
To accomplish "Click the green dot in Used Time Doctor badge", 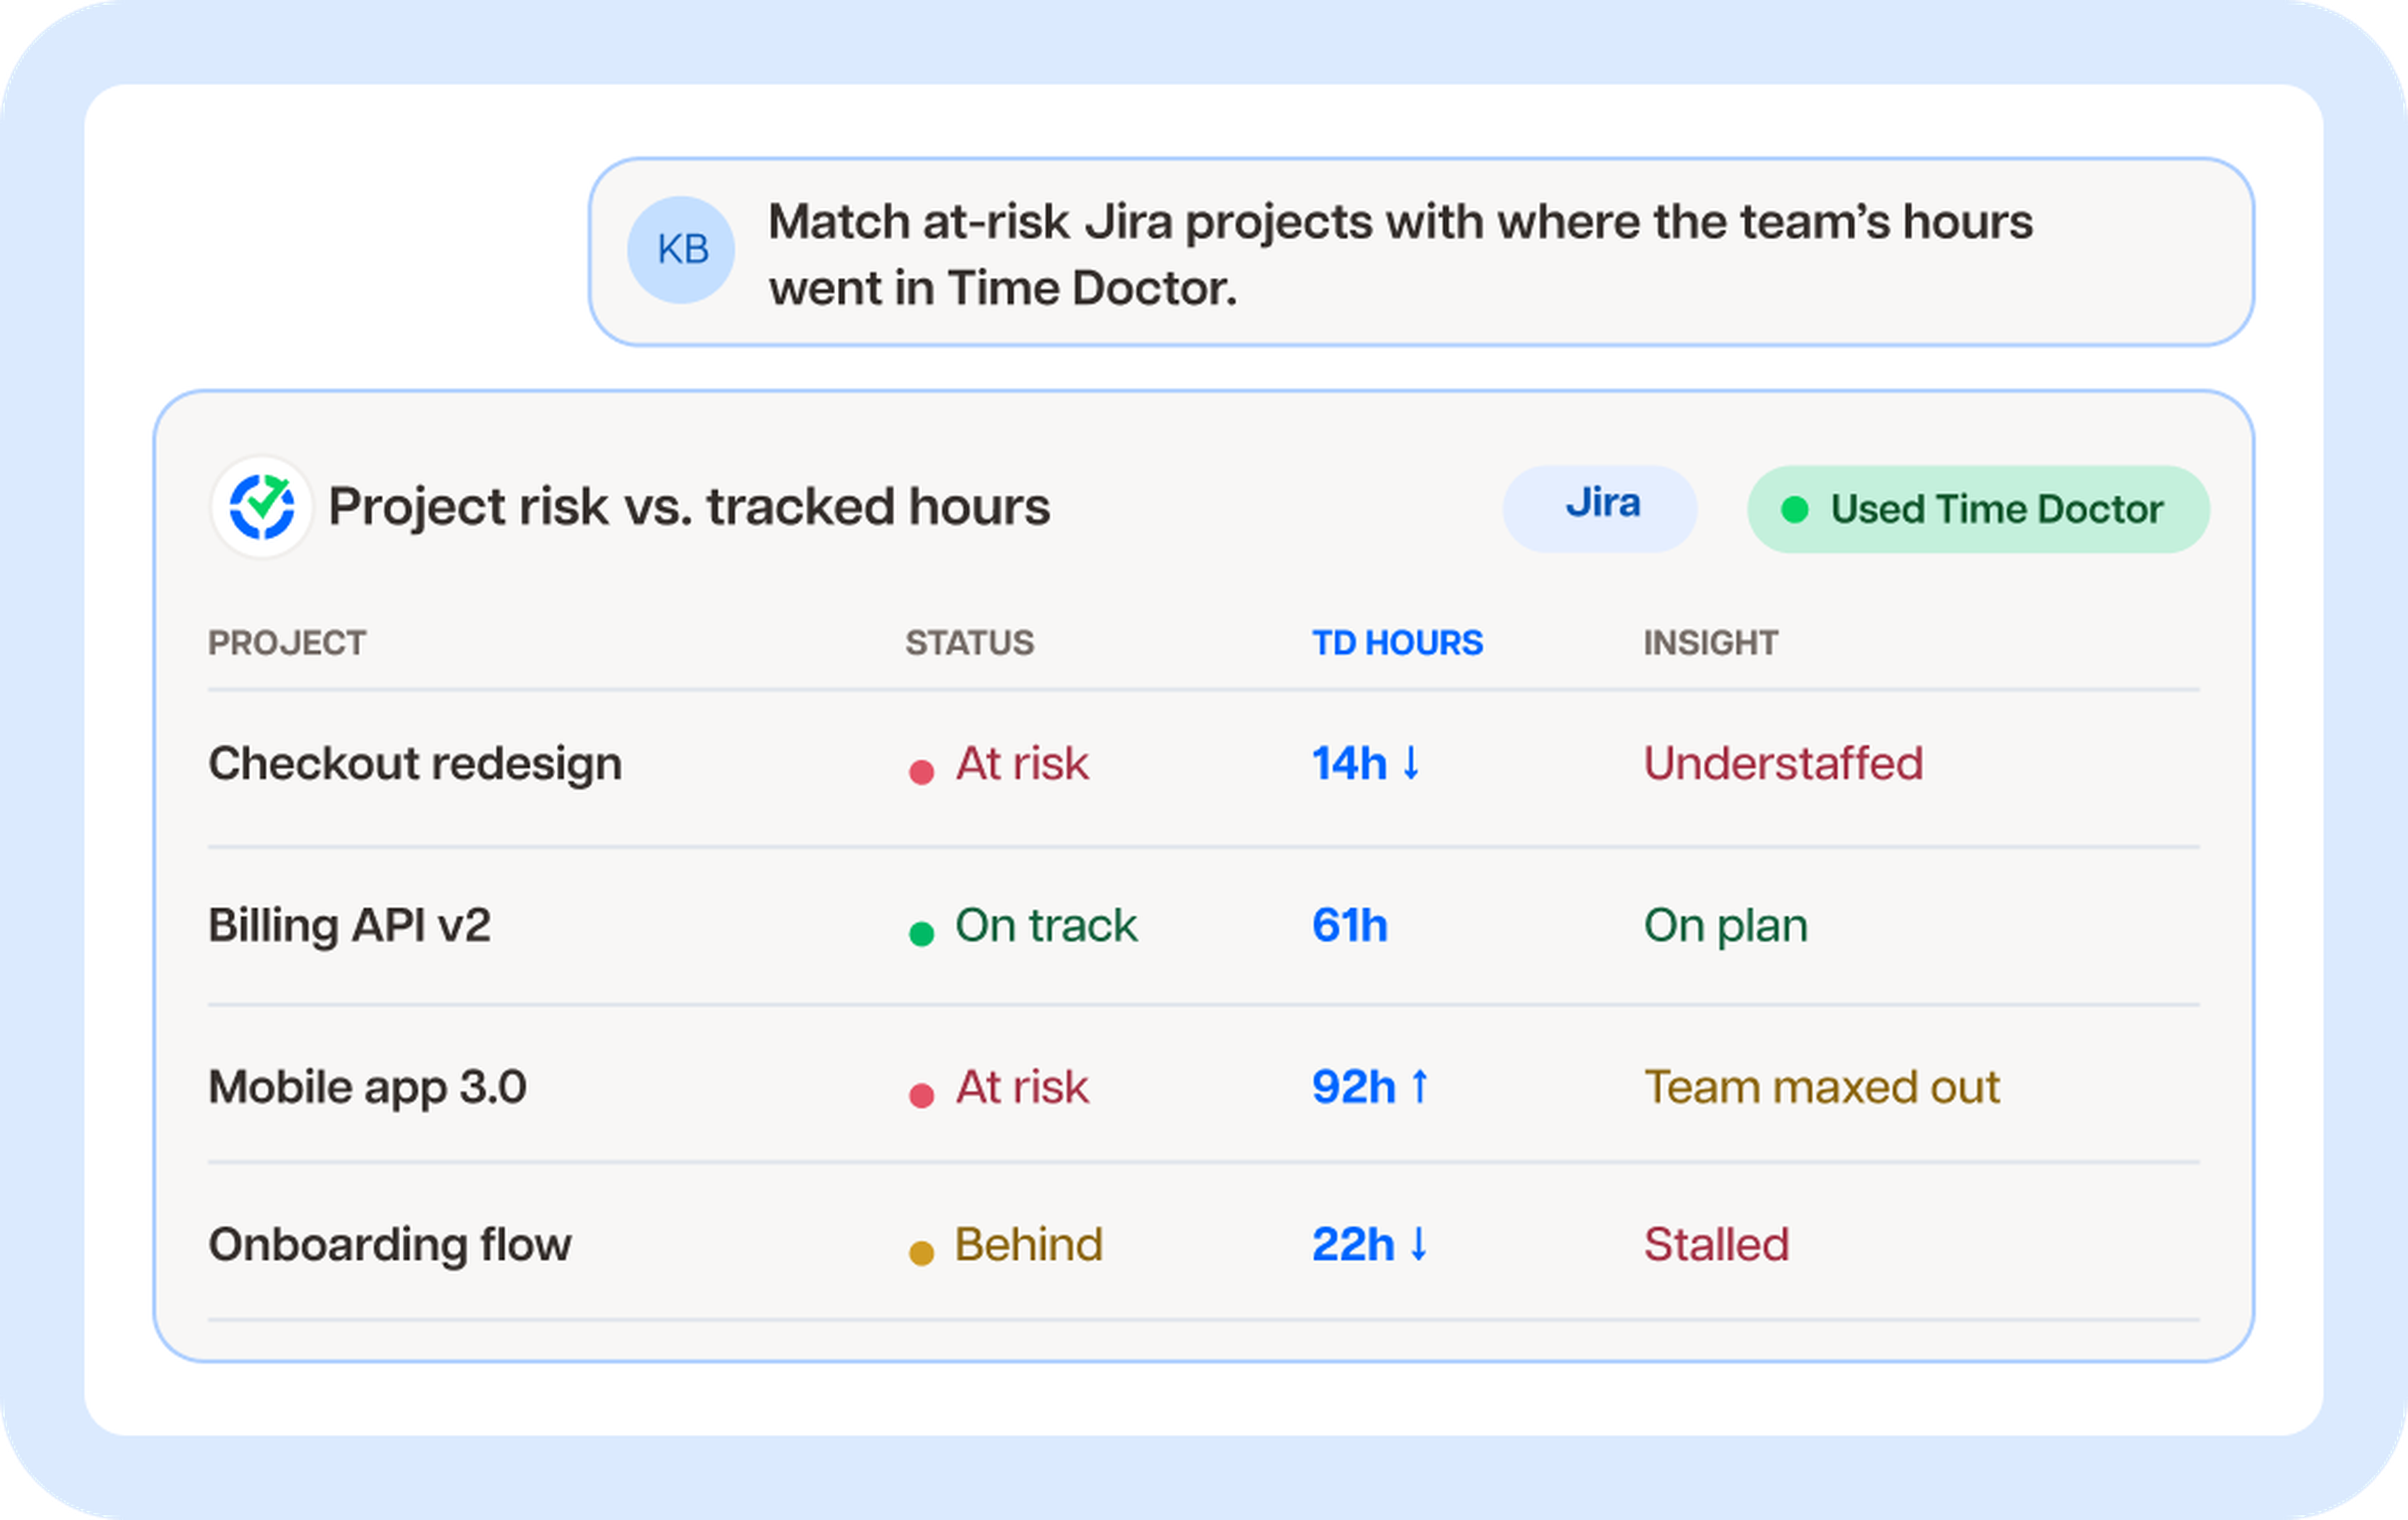I will tap(1795, 510).
